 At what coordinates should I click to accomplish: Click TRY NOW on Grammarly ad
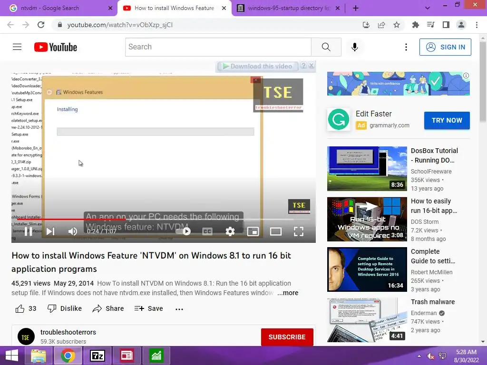click(447, 120)
